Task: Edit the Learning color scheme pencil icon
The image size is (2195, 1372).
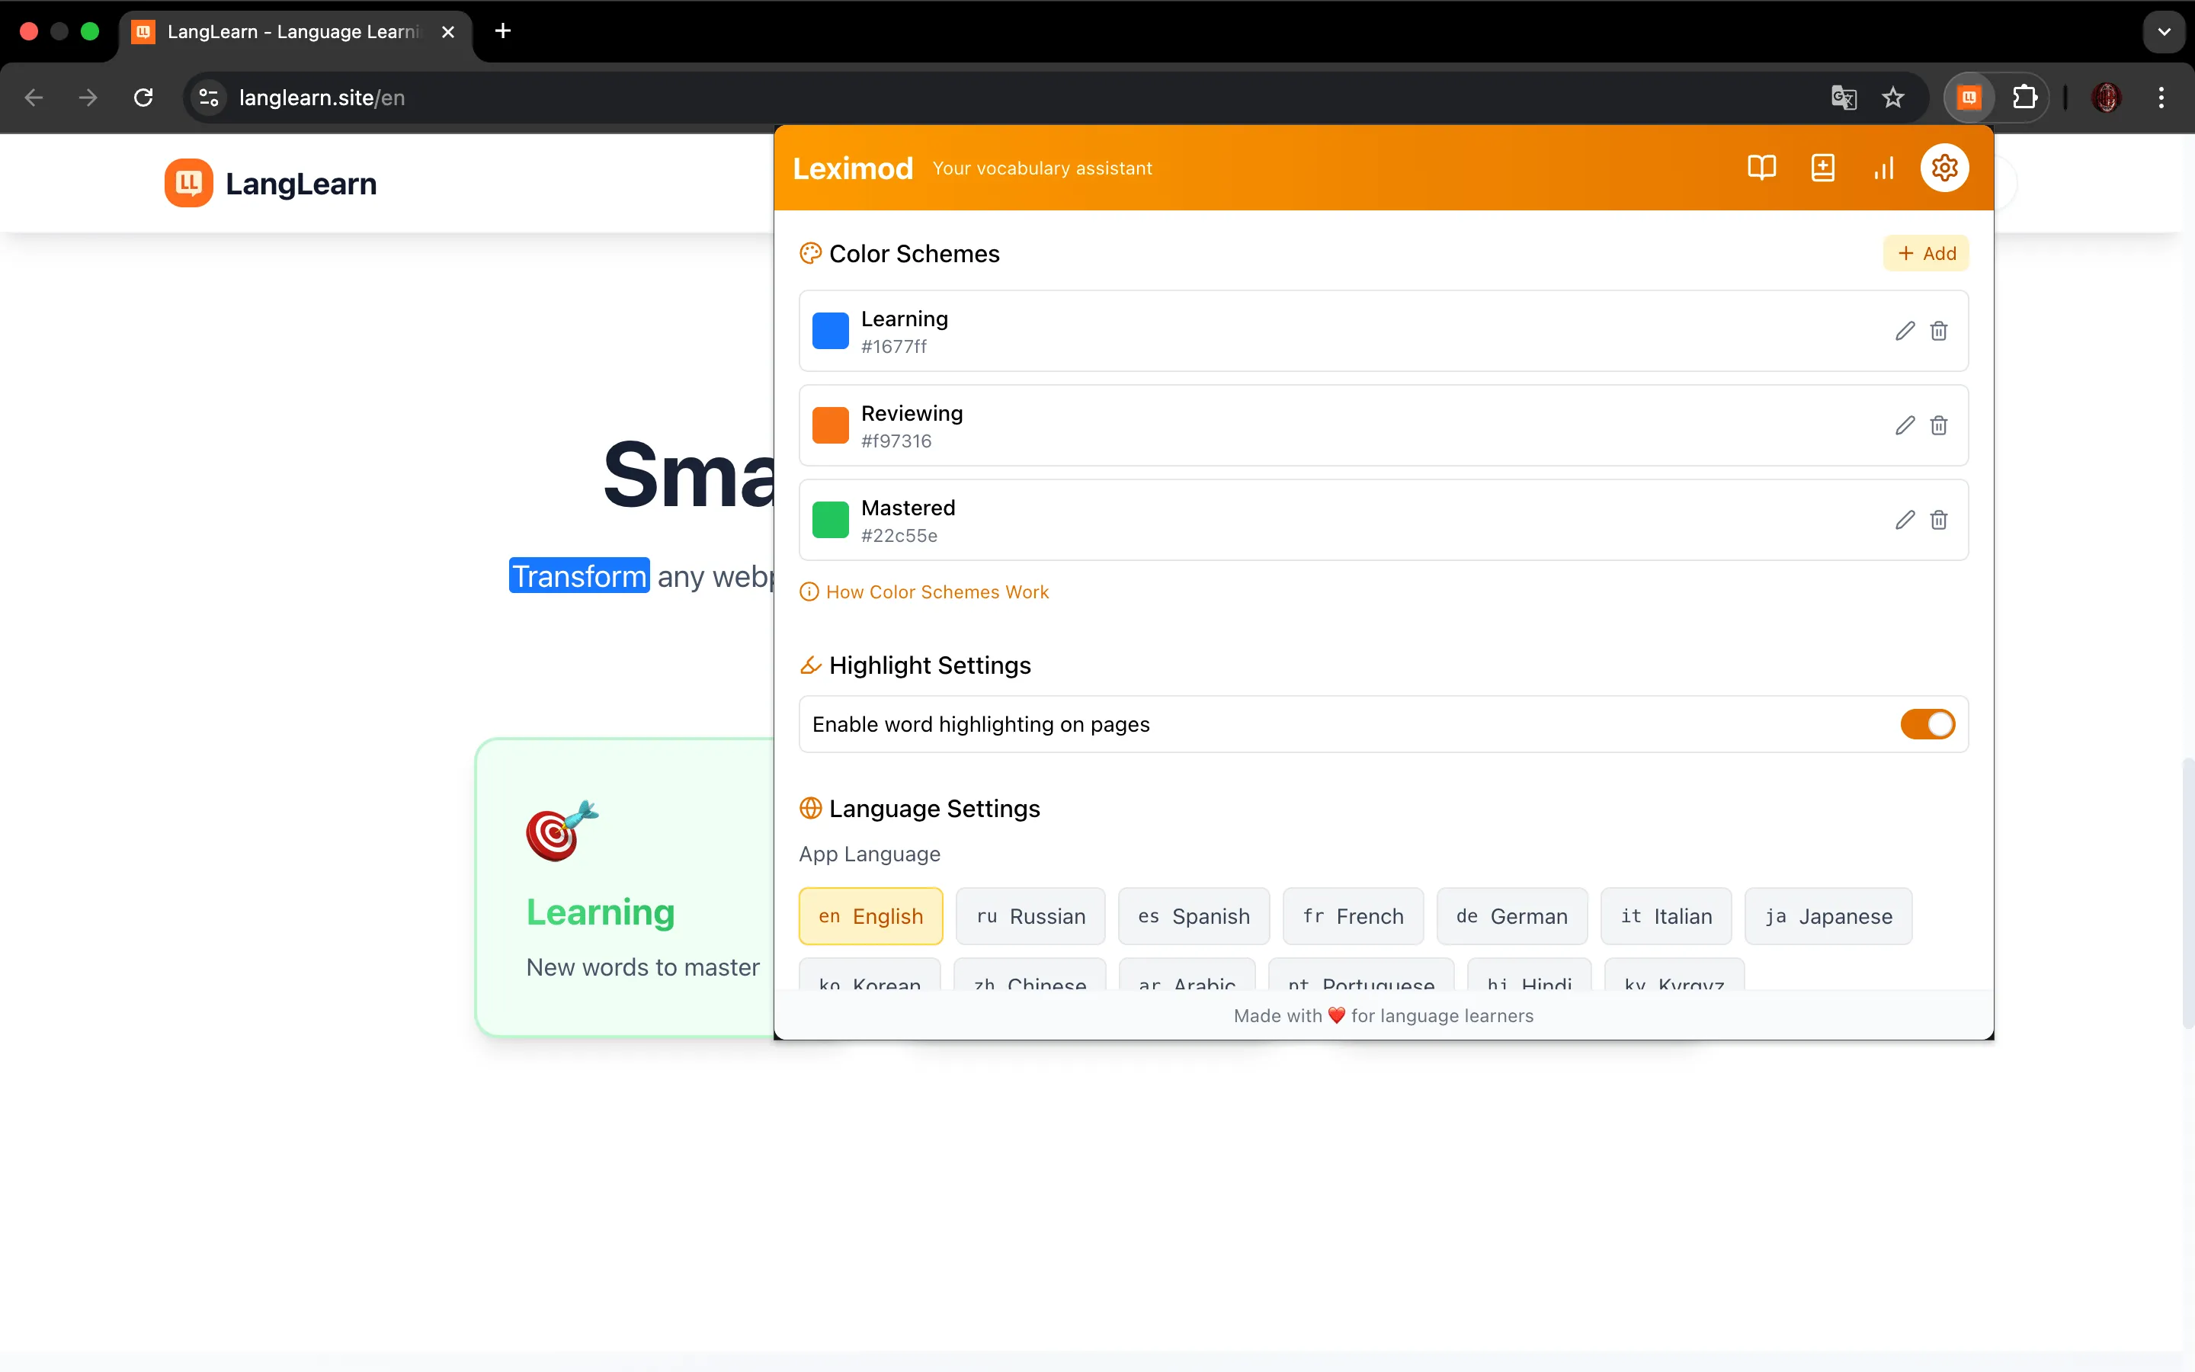Action: tap(1905, 332)
